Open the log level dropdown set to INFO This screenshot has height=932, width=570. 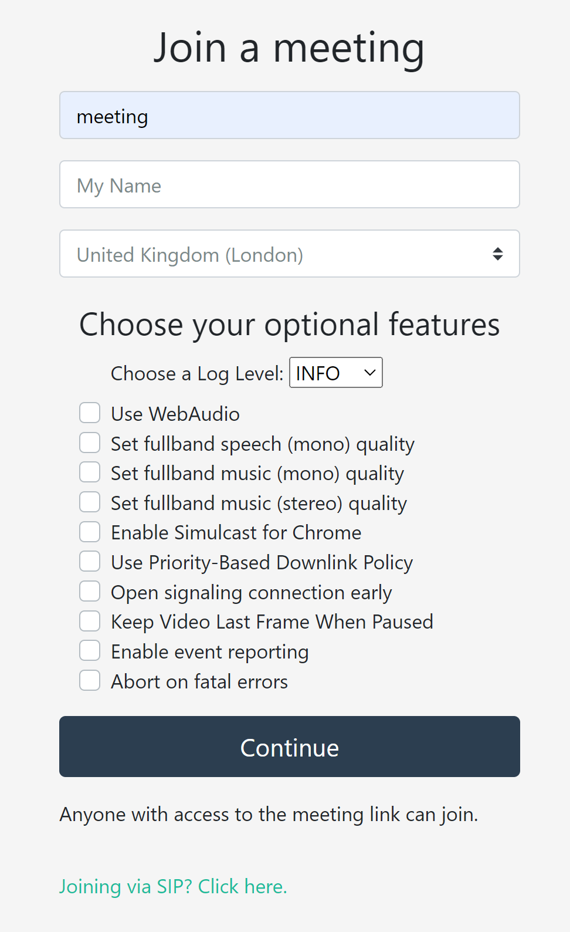tap(335, 372)
